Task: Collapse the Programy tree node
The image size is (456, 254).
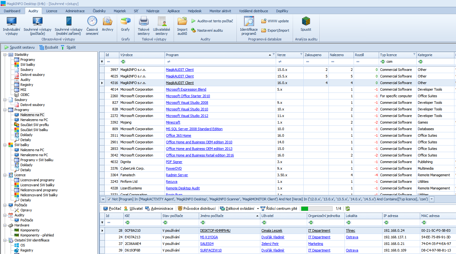Action: click(x=5, y=110)
